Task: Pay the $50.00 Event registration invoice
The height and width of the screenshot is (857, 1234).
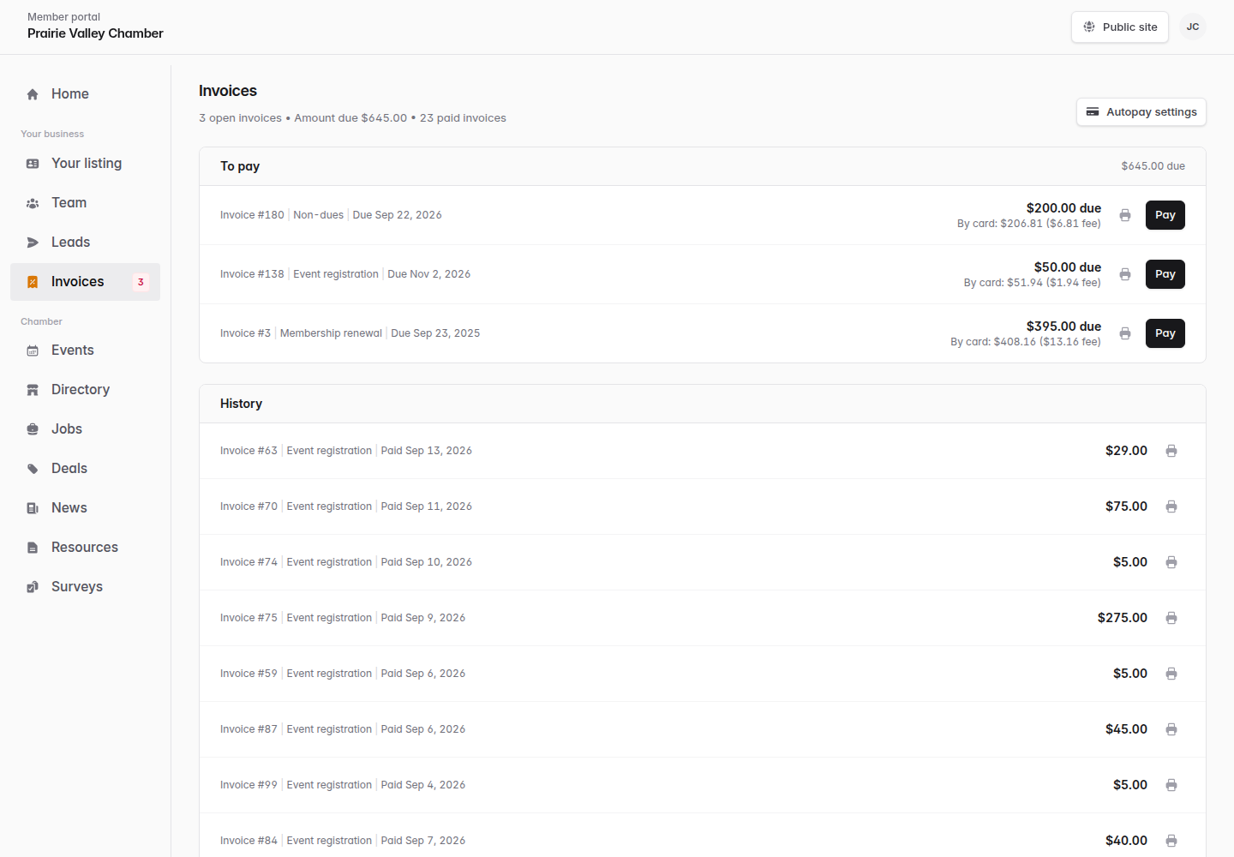Action: 1165,274
